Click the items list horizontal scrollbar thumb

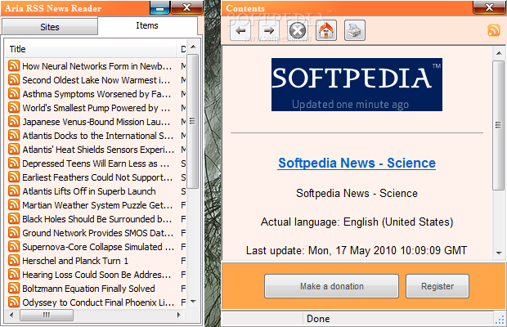pyautogui.click(x=47, y=315)
